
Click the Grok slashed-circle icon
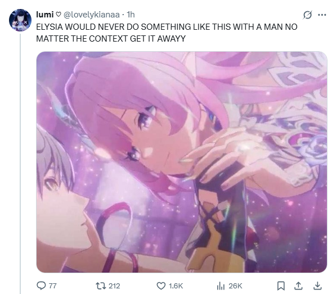(307, 15)
